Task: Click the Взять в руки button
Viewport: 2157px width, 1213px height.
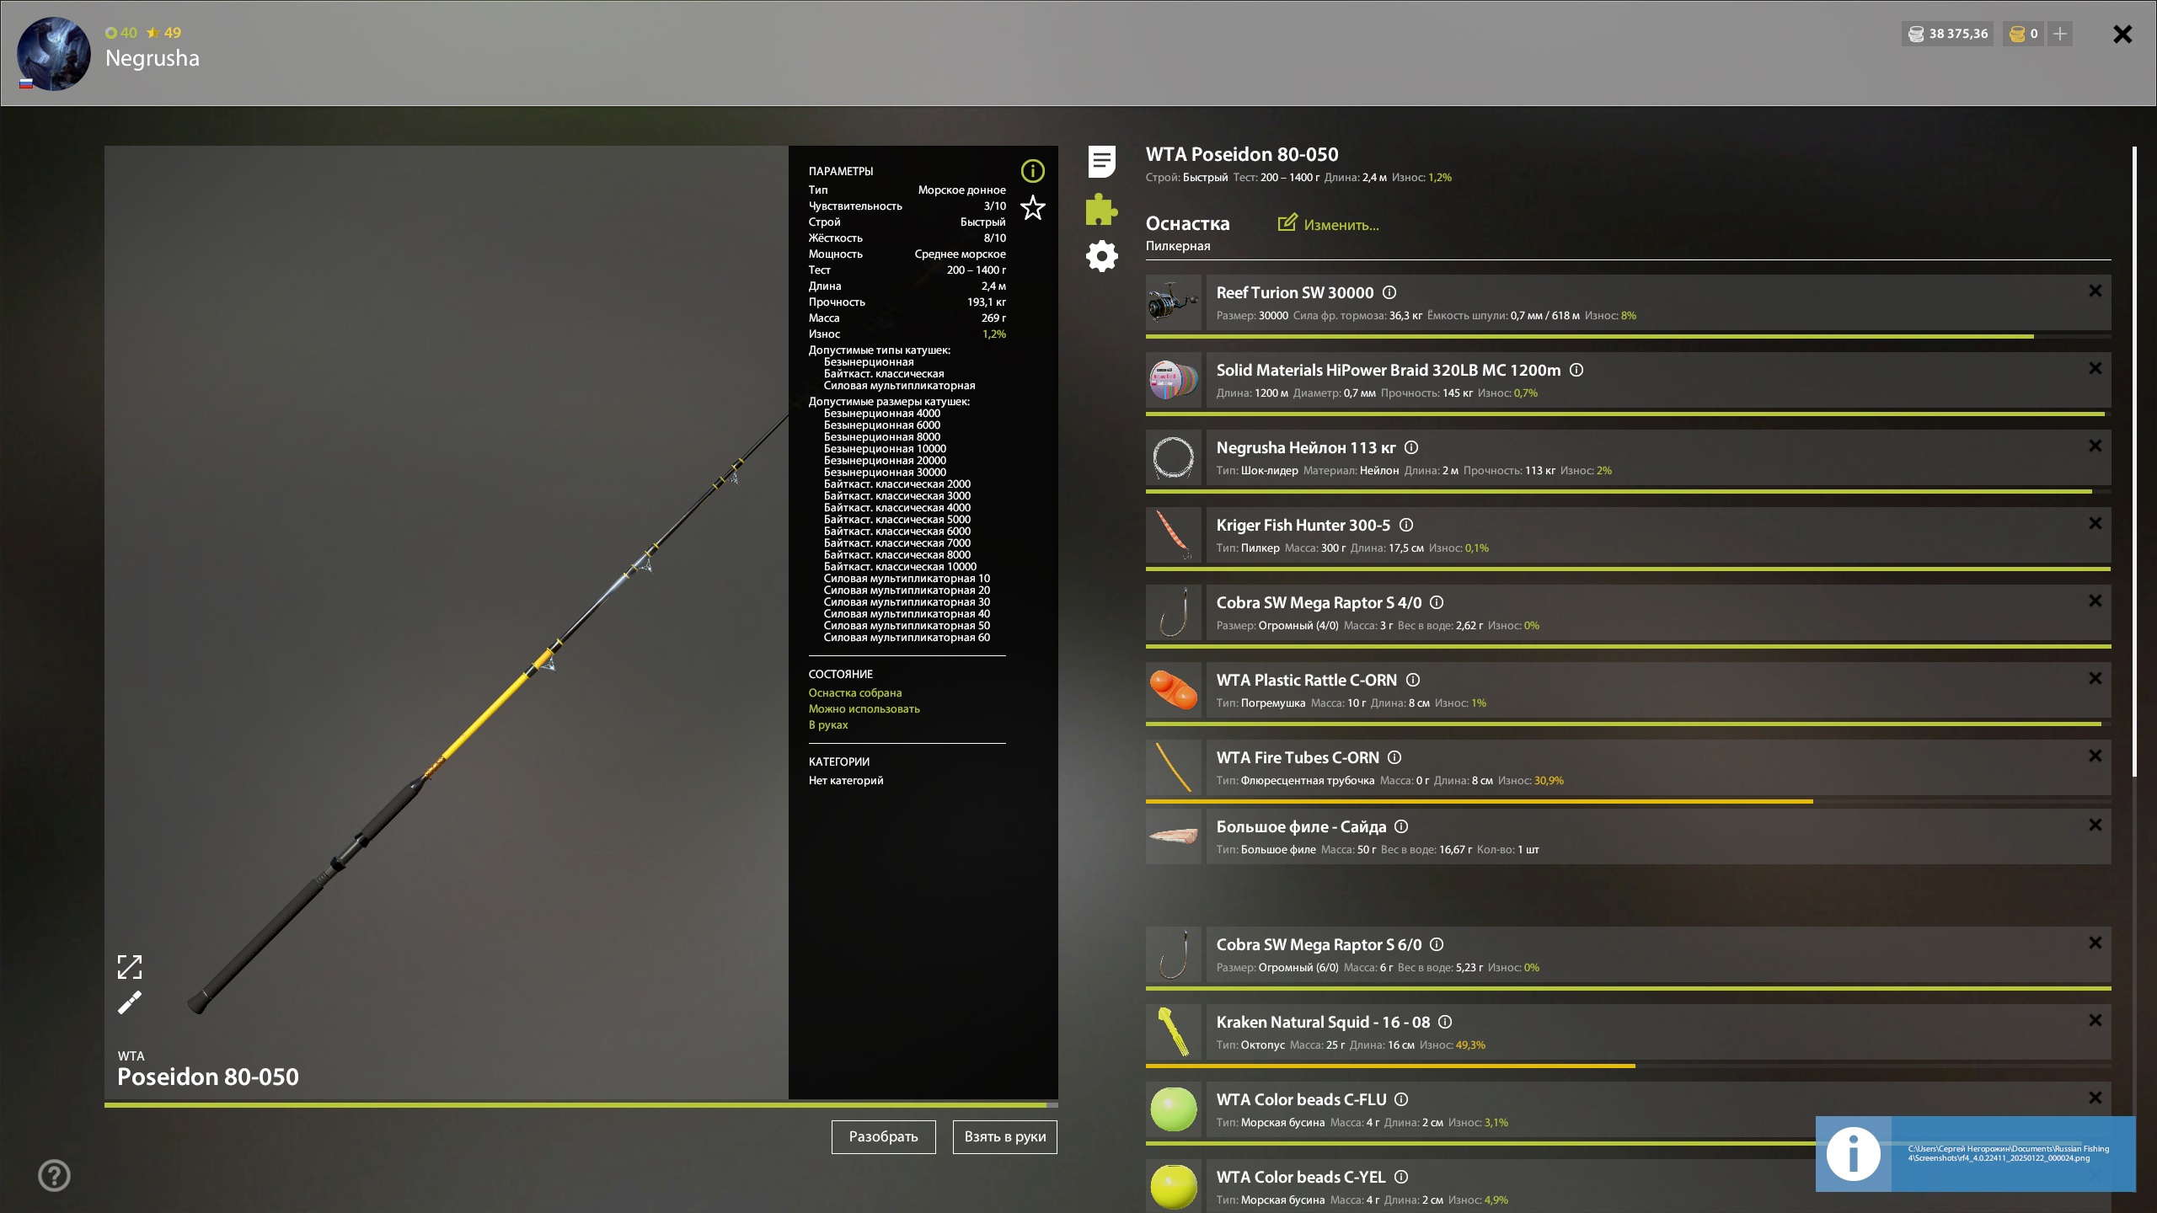Action: coord(1004,1136)
